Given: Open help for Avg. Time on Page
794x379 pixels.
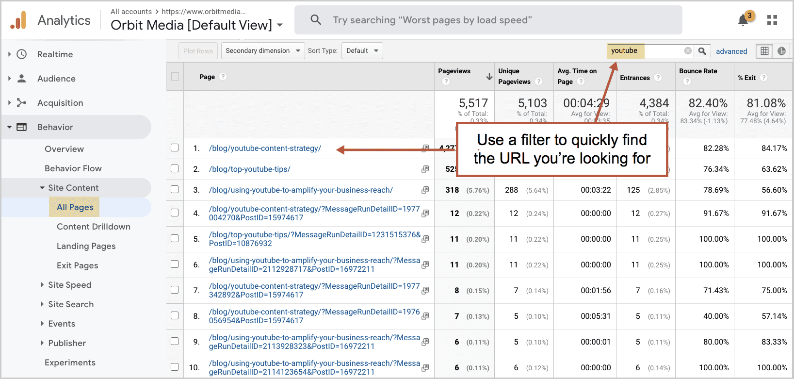Looking at the screenshot, I should tap(581, 82).
